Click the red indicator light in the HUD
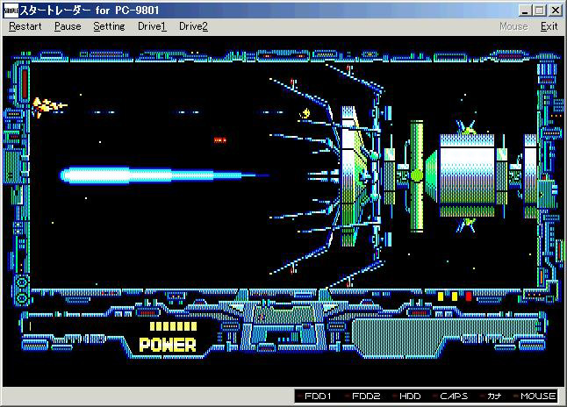 469,296
